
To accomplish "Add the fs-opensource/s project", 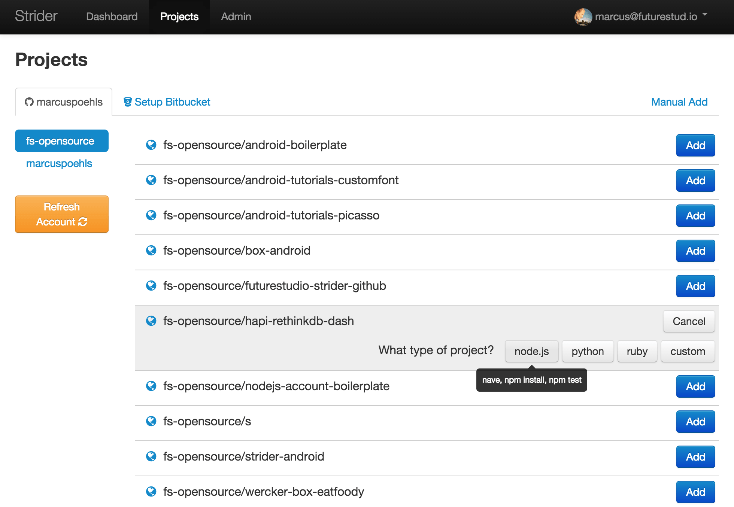I will click(695, 422).
